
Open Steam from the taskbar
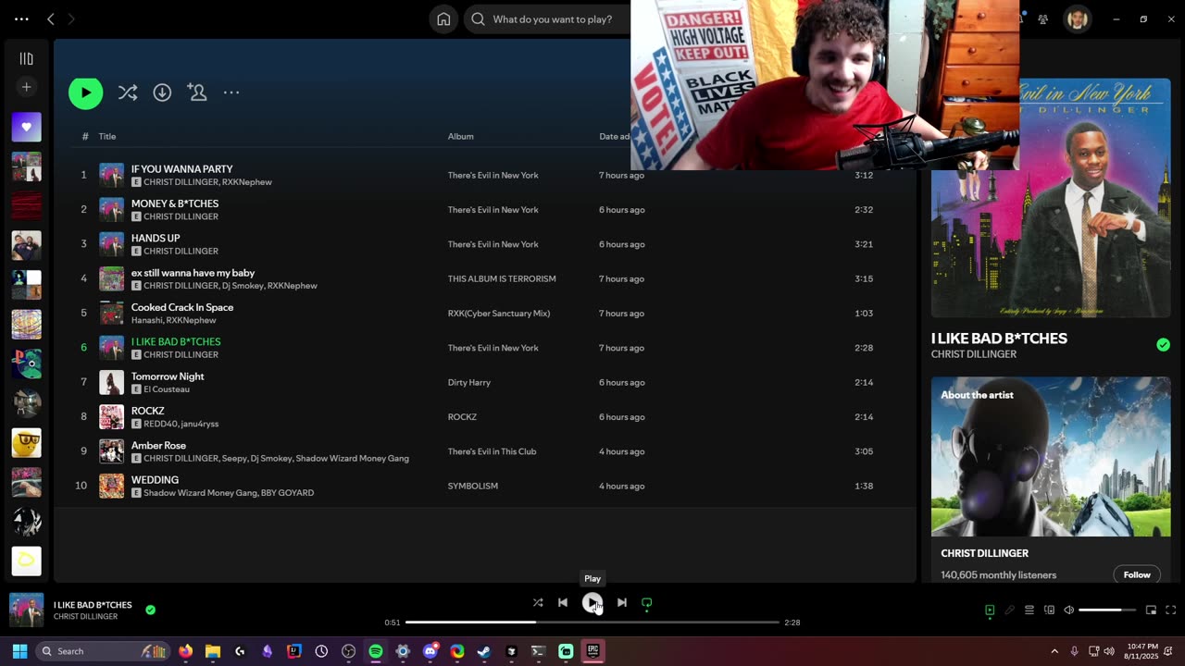[484, 651]
